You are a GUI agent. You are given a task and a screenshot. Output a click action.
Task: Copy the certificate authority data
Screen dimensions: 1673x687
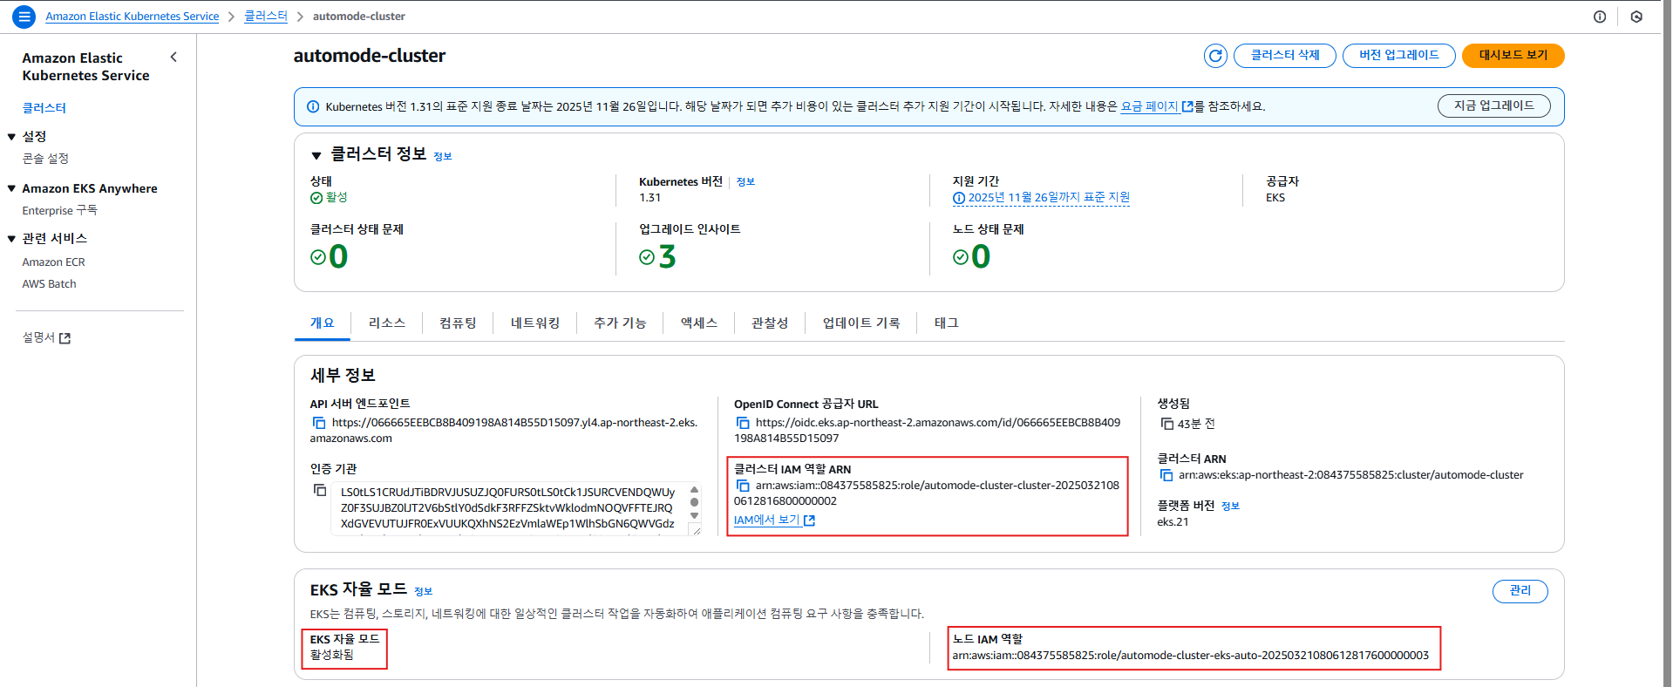pyautogui.click(x=320, y=491)
